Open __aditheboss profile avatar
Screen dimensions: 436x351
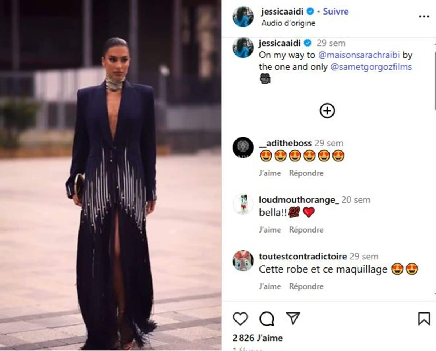pos(243,148)
